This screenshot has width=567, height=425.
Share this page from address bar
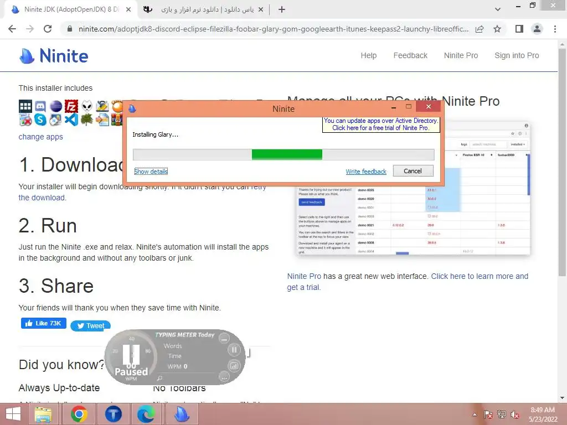tap(480, 29)
